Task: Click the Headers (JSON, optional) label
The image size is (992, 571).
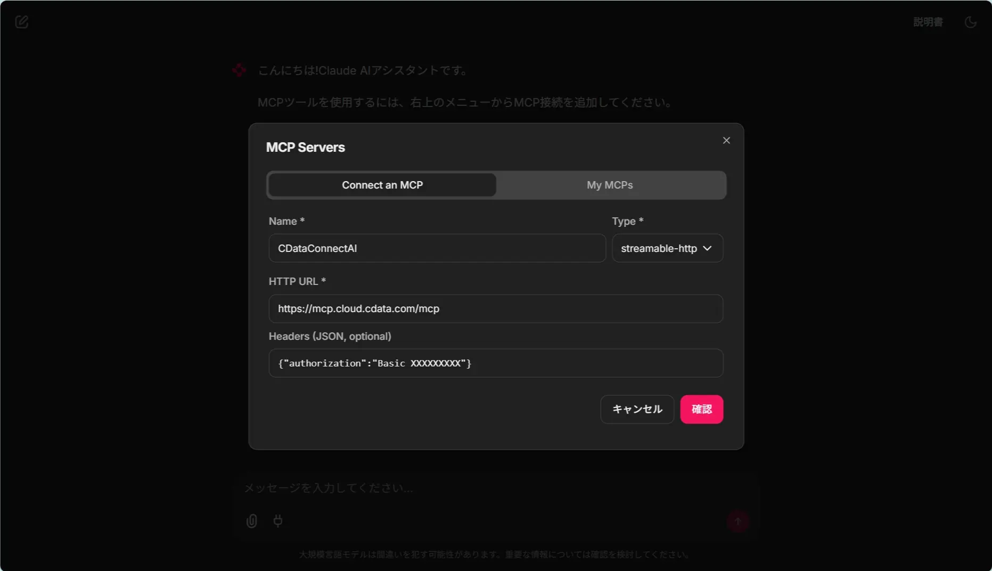Action: (330, 336)
